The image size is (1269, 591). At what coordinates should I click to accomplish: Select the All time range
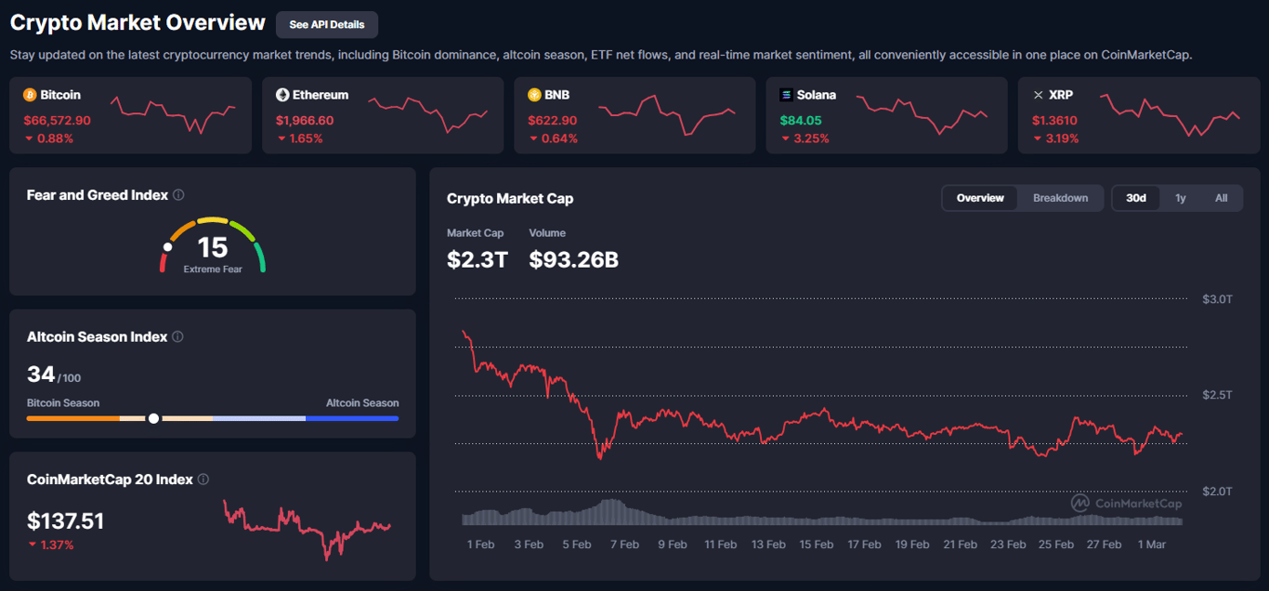point(1221,198)
